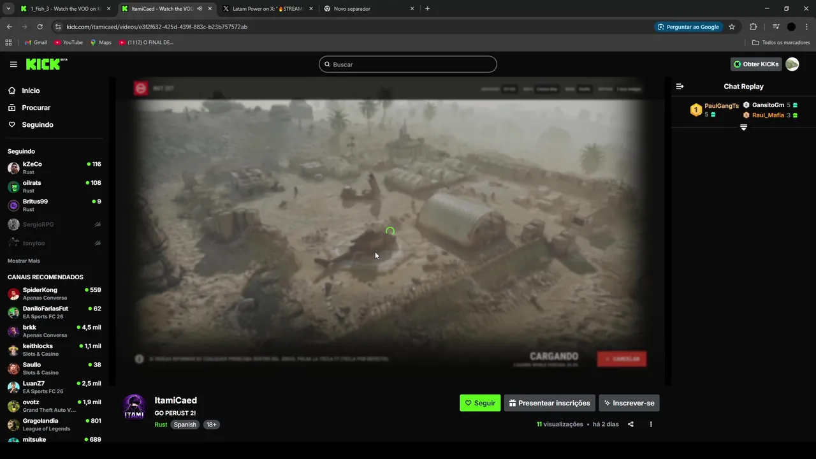Reload the current page
The width and height of the screenshot is (816, 459).
[x=40, y=27]
